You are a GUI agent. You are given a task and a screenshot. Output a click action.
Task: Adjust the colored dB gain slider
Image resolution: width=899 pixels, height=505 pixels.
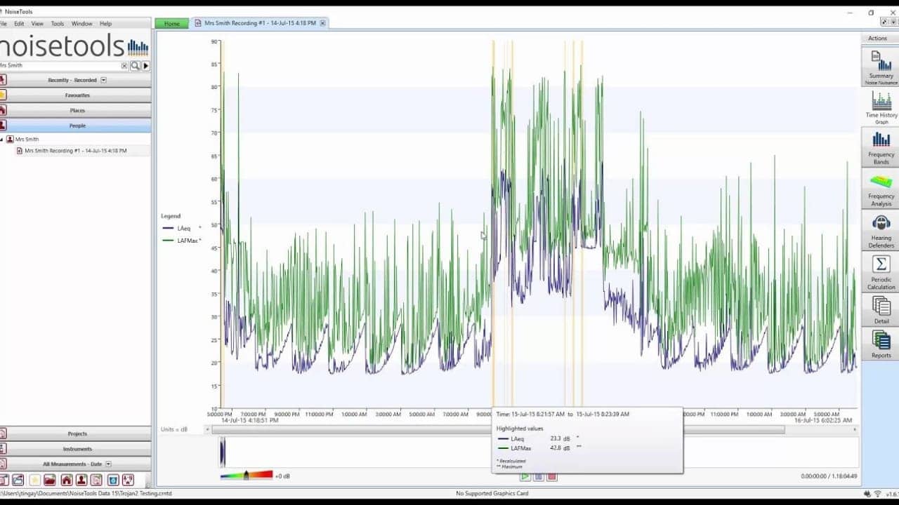tap(246, 476)
